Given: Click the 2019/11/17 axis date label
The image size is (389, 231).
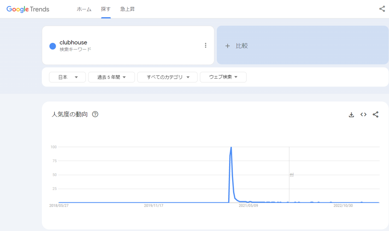Looking at the screenshot, I should tap(154, 206).
